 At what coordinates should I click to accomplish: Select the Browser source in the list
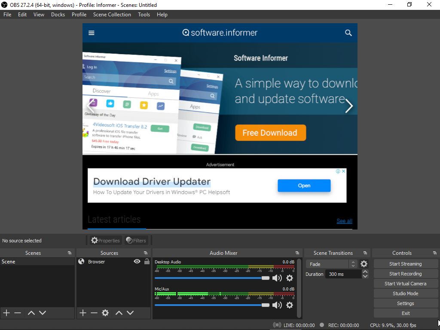point(96,261)
